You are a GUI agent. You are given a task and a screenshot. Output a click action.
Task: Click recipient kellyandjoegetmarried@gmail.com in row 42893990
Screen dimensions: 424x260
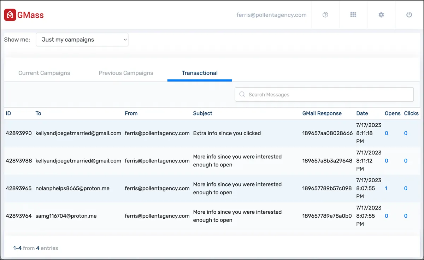click(x=78, y=133)
